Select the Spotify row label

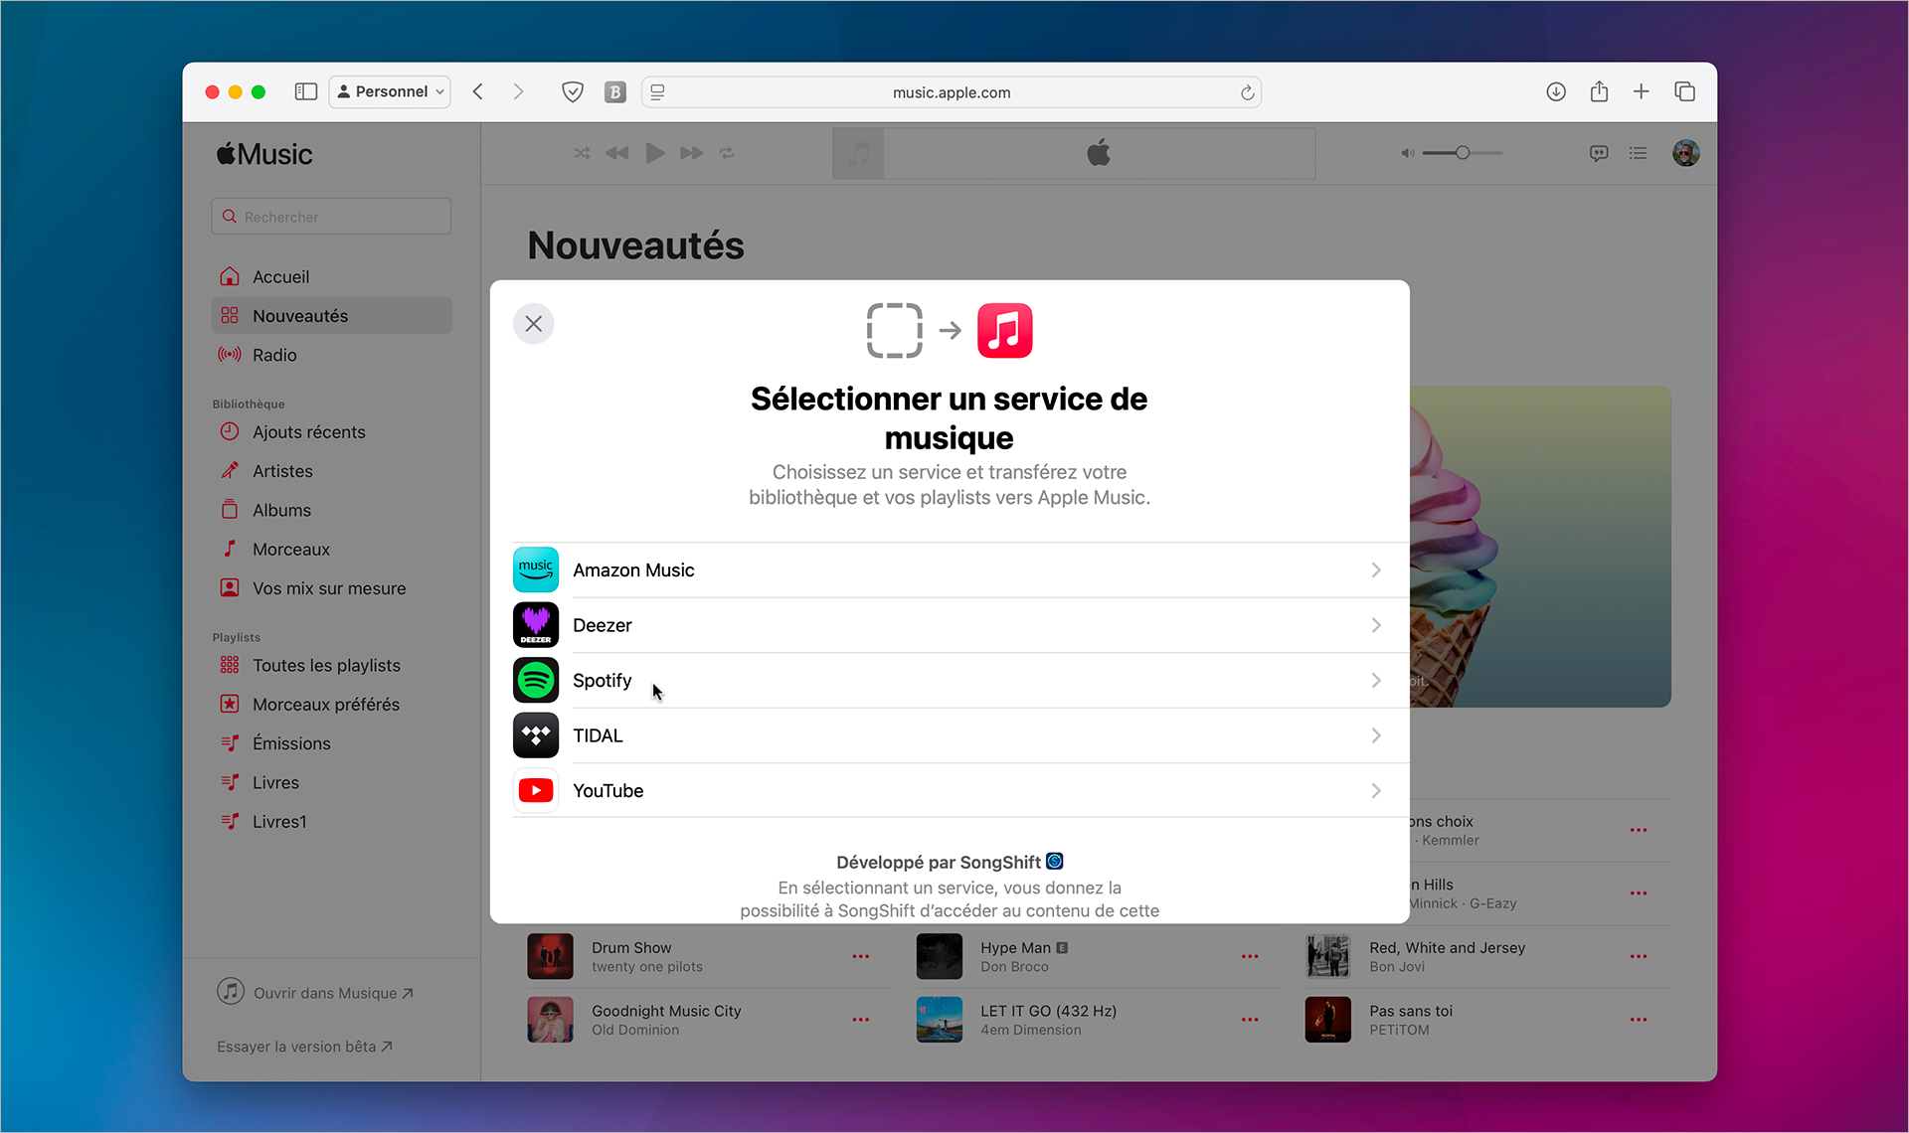pyautogui.click(x=602, y=681)
